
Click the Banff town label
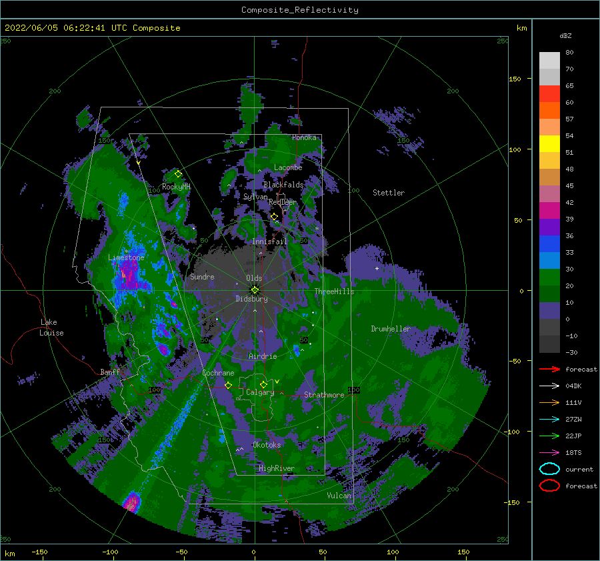click(x=110, y=372)
